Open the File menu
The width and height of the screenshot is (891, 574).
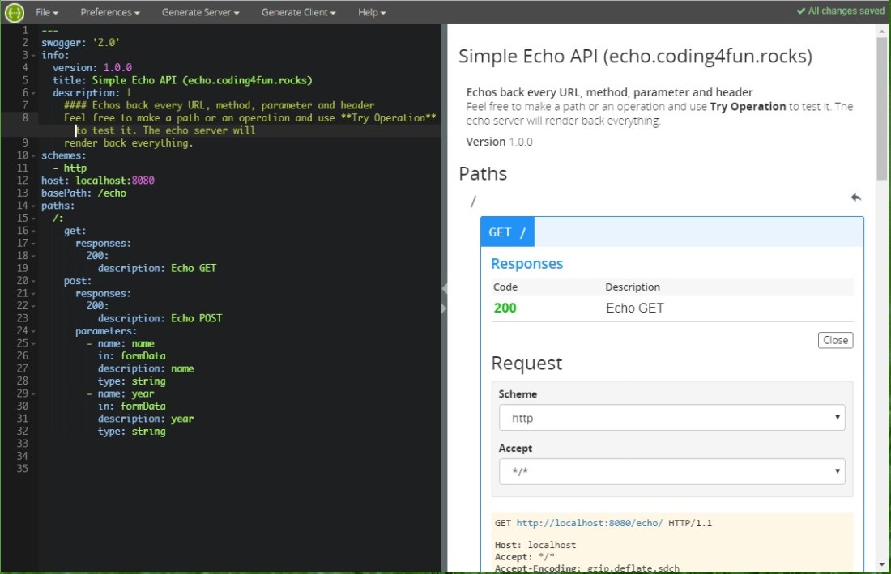(x=47, y=12)
